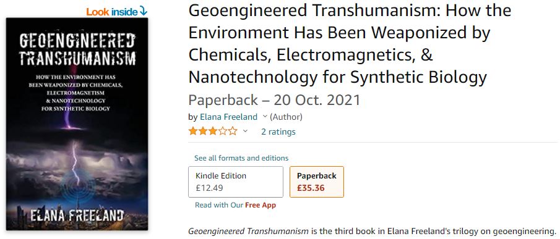Open the book cover thumbnail image
The height and width of the screenshot is (239, 560).
click(77, 124)
